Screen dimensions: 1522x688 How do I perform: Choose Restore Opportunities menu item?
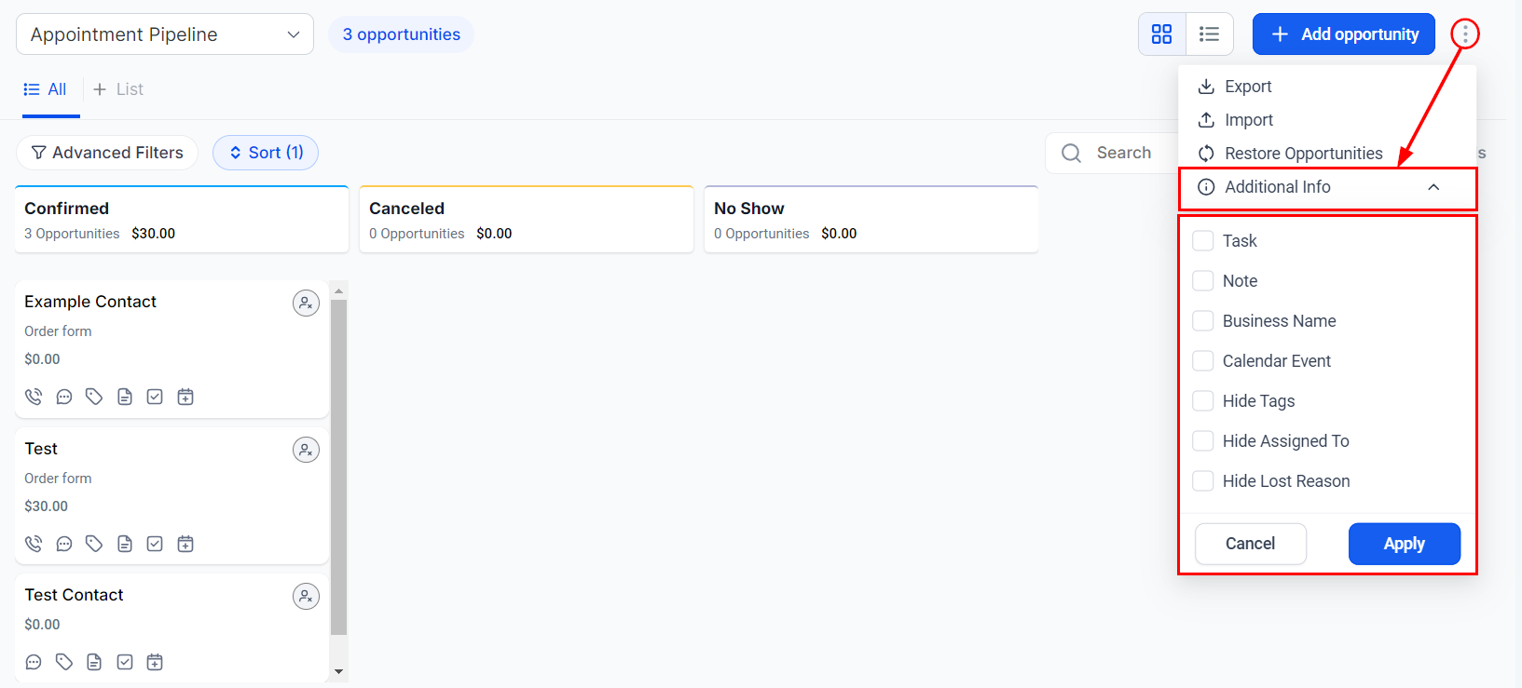pyautogui.click(x=1302, y=154)
